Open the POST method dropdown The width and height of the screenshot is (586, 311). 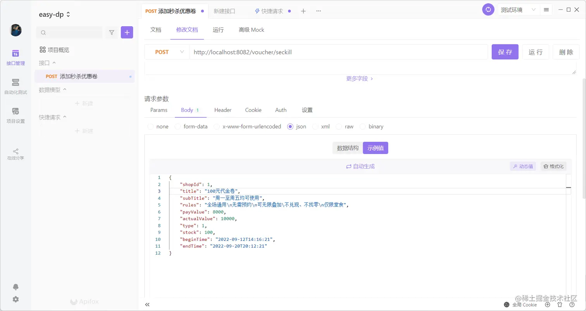point(167,52)
